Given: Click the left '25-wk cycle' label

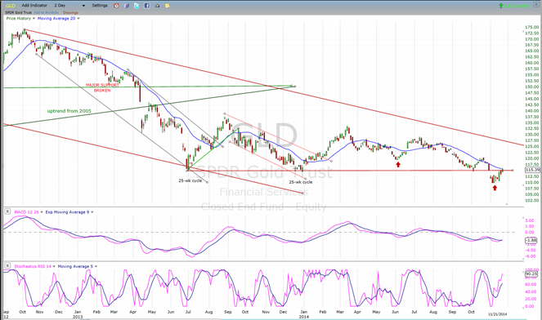Looking at the screenshot, I should click(190, 180).
